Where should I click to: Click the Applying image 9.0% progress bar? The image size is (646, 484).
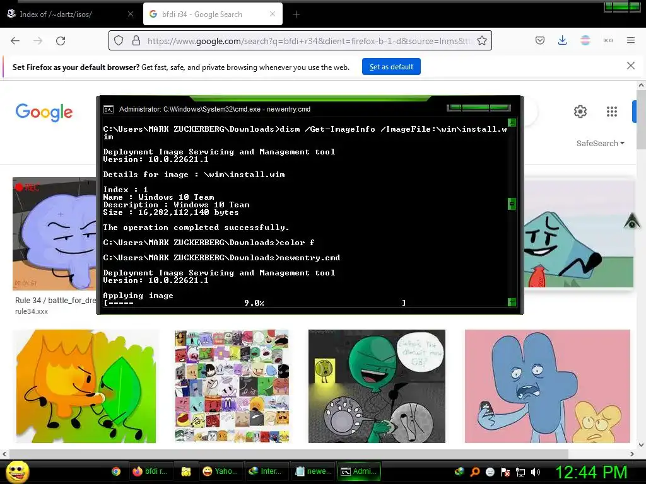[x=255, y=303]
